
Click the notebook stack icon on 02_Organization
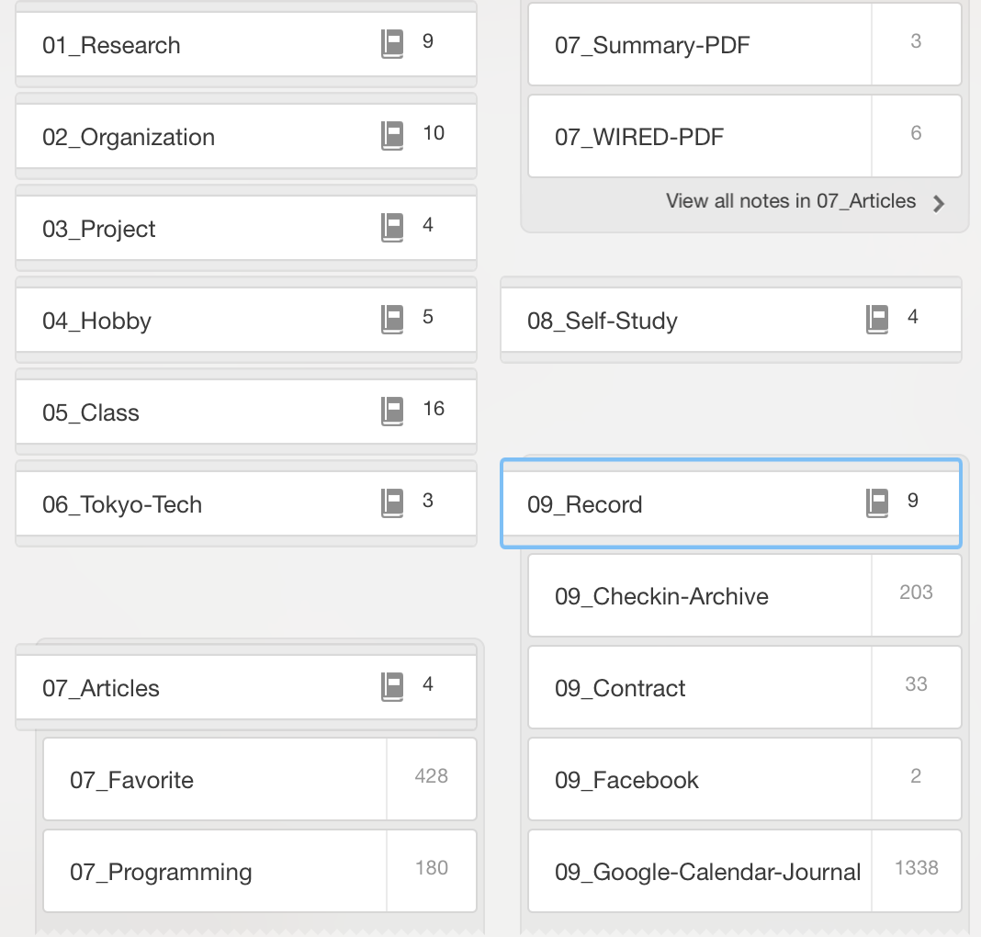click(392, 136)
